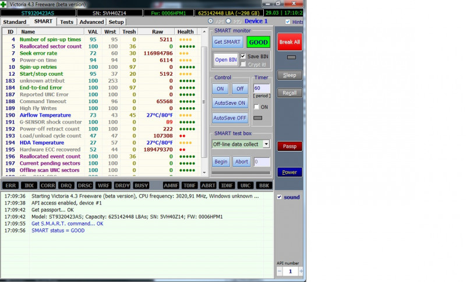The image size is (466, 282).
Task: Click the Victoria green cross app icon
Action: 3,3
